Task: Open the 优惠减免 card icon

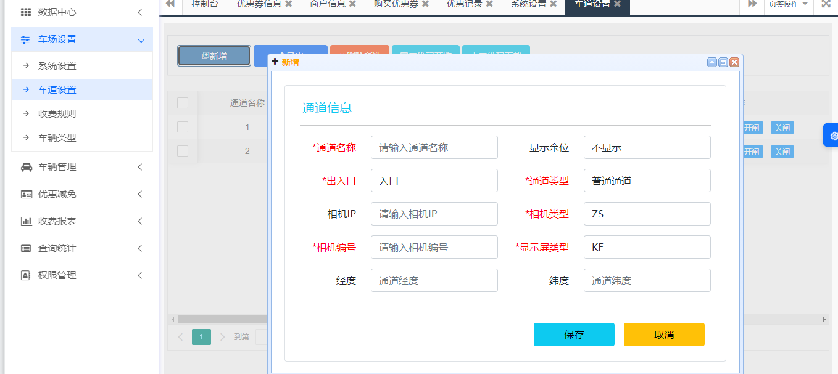Action: pyautogui.click(x=25, y=193)
